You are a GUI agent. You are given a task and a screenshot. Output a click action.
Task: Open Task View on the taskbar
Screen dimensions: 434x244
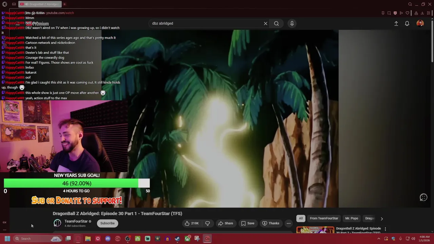tap(68, 239)
